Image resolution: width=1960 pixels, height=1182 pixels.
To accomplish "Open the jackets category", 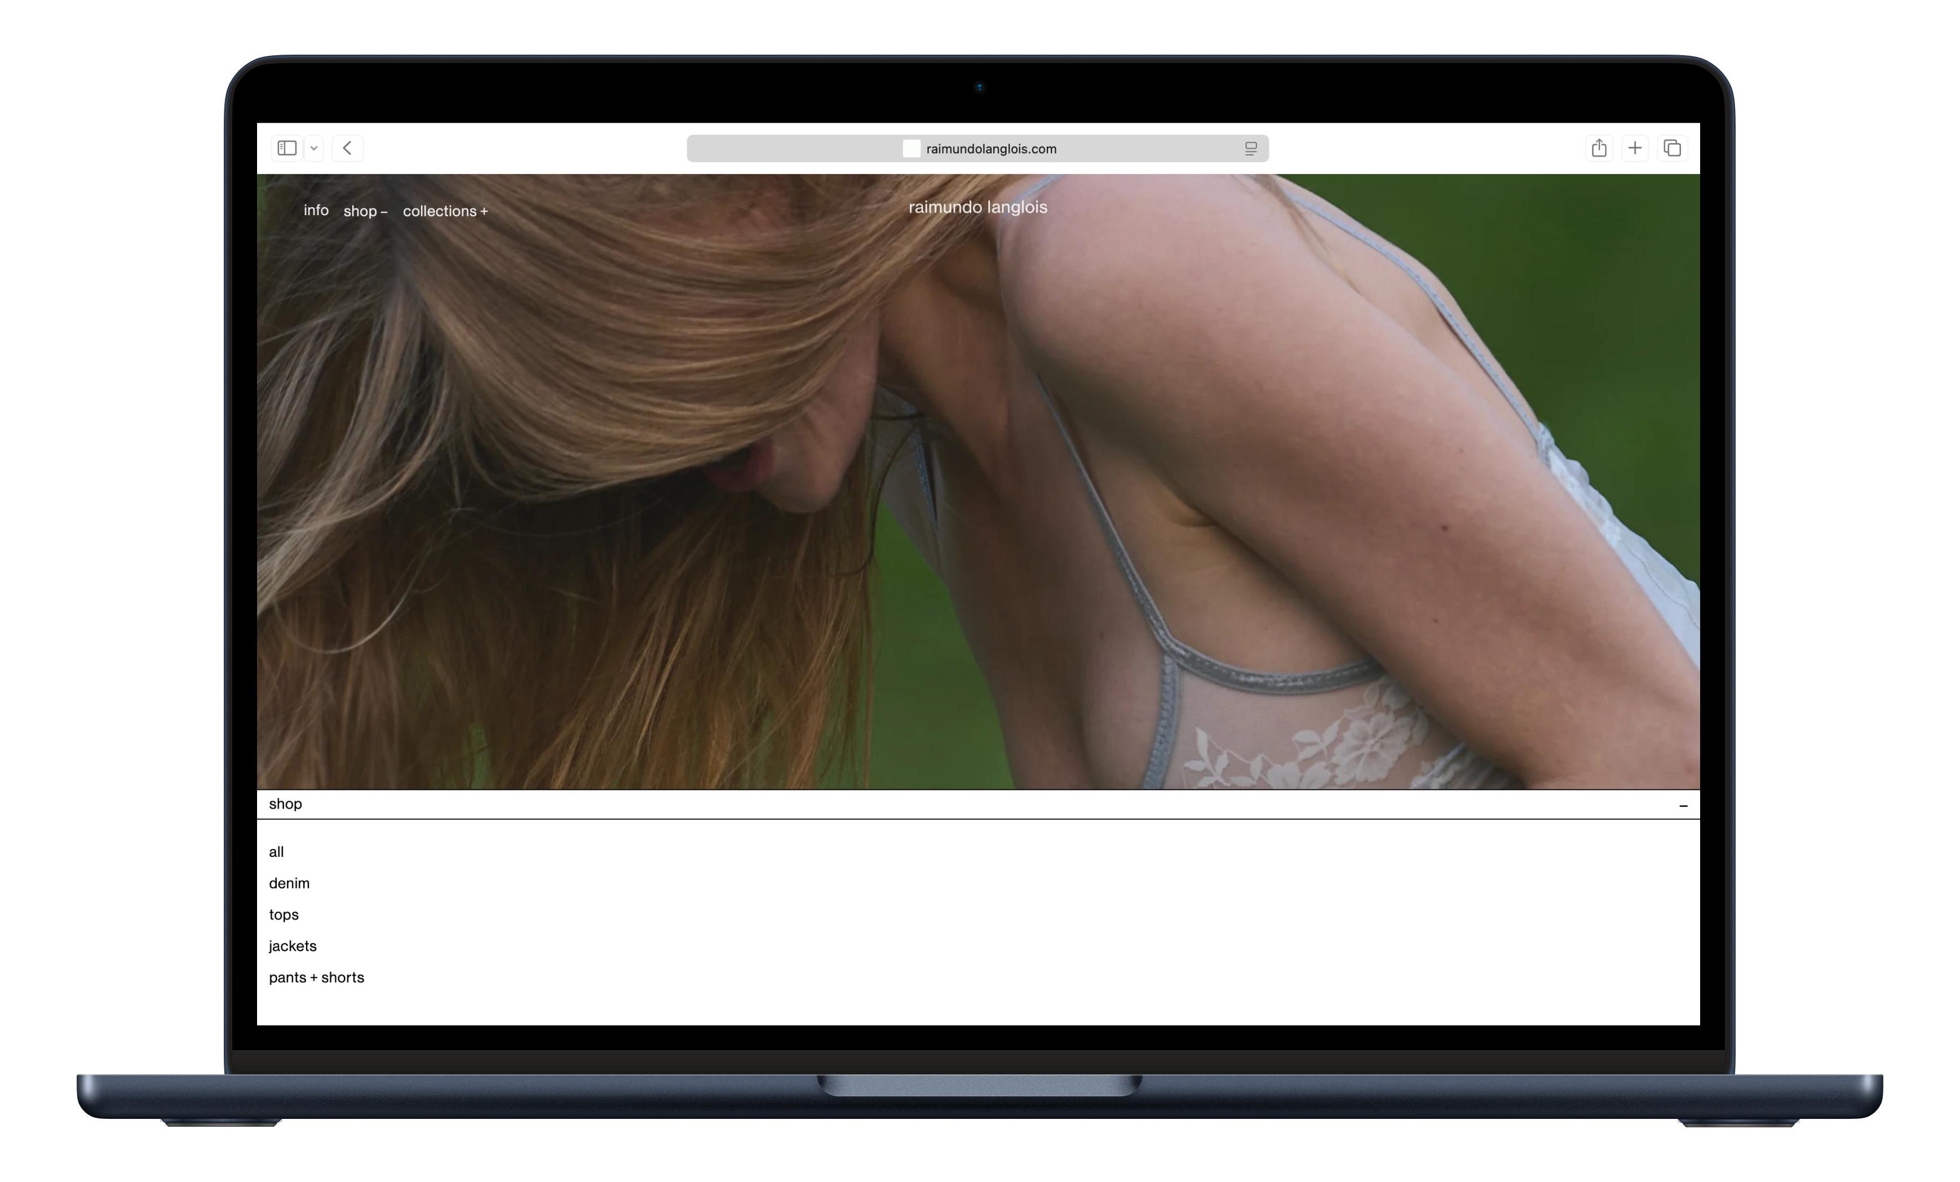I will pos(292,946).
